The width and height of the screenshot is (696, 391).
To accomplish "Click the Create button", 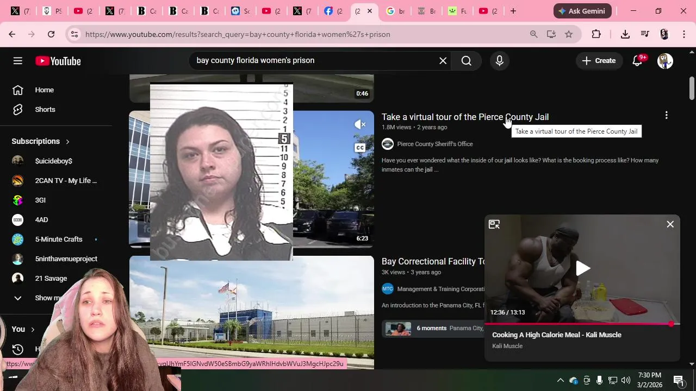I will click(599, 61).
